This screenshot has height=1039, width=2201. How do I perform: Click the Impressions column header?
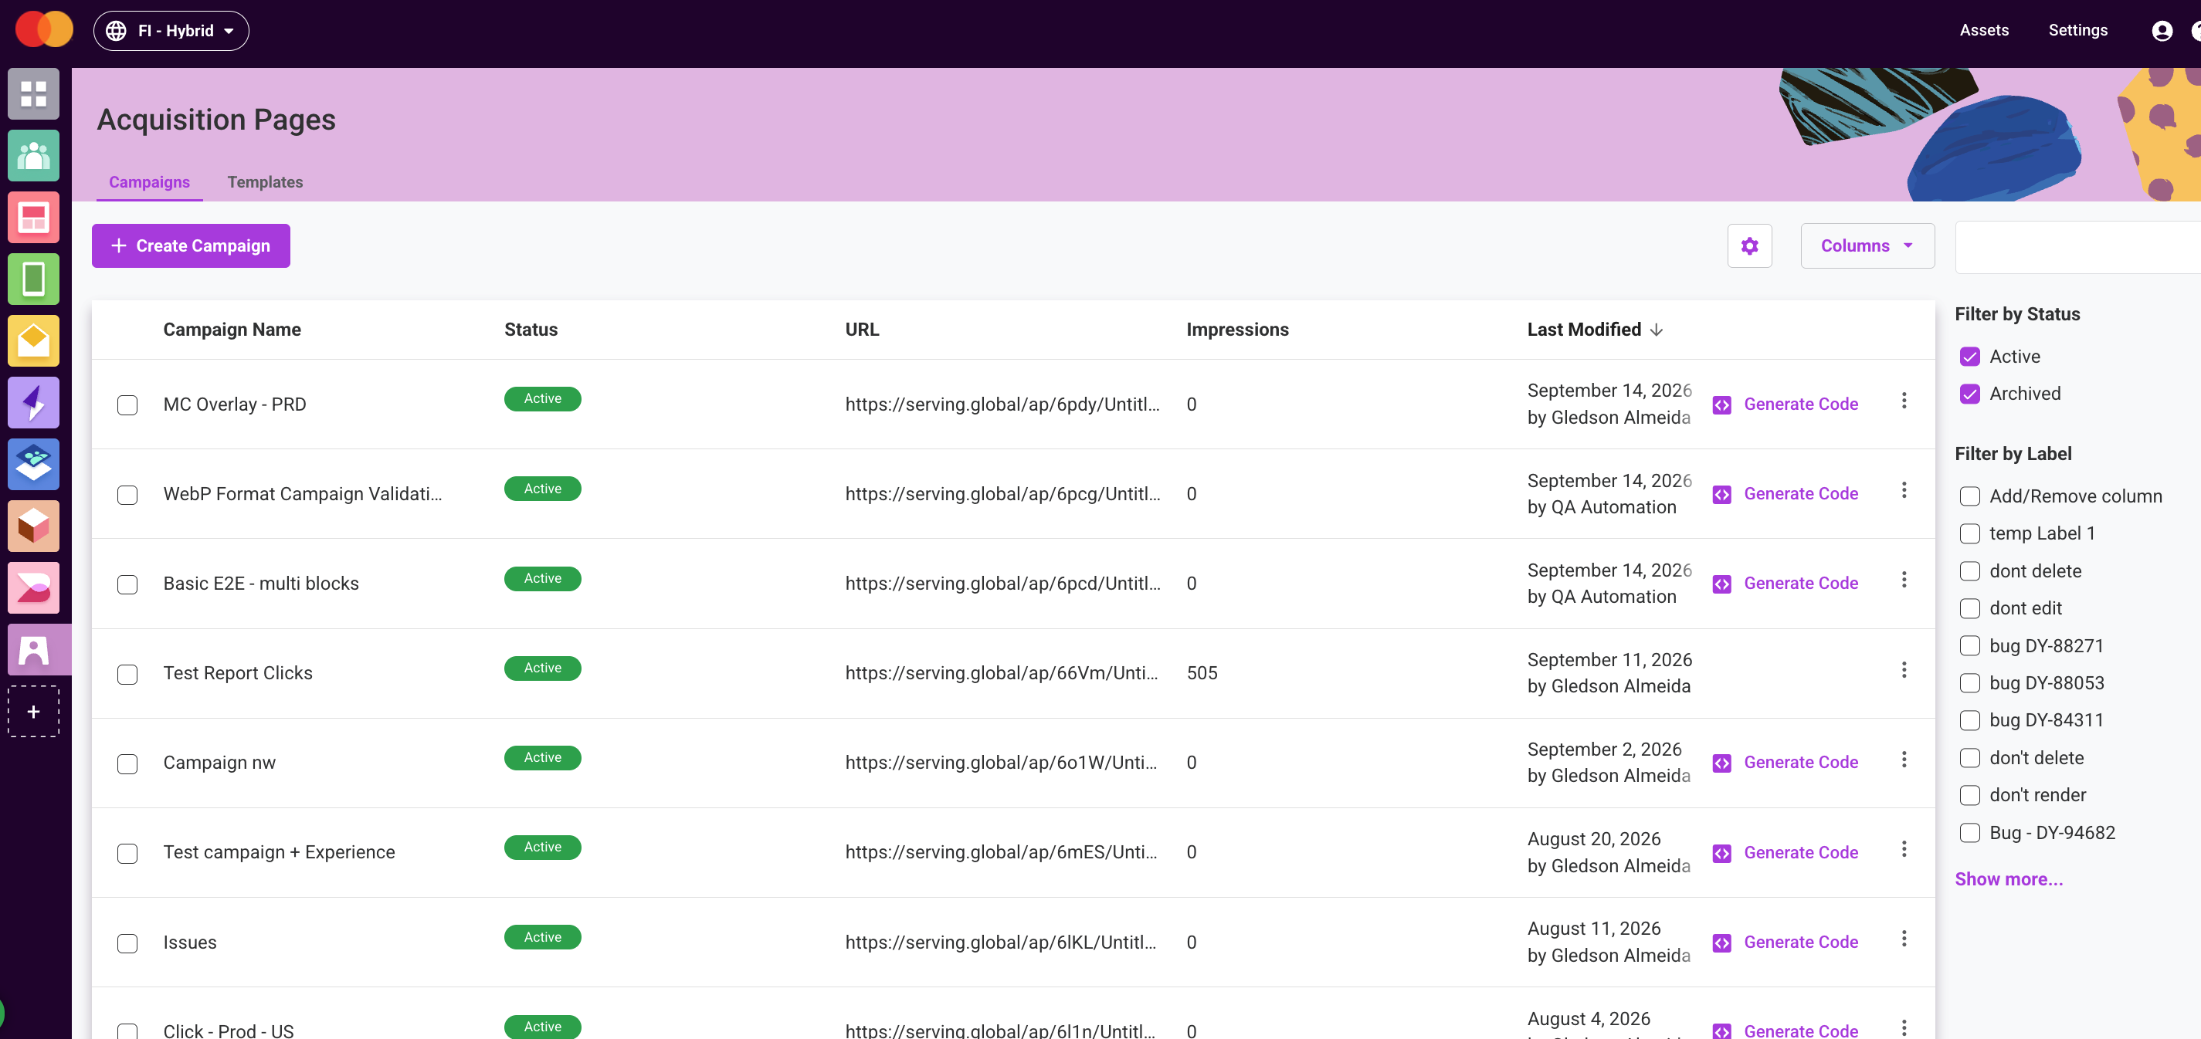1236,330
